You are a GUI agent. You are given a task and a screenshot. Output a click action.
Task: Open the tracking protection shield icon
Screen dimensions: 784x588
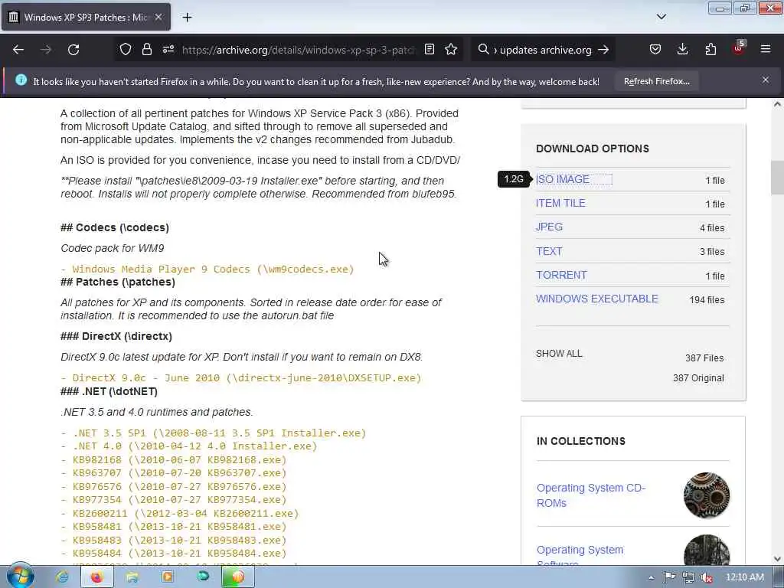[x=126, y=49]
